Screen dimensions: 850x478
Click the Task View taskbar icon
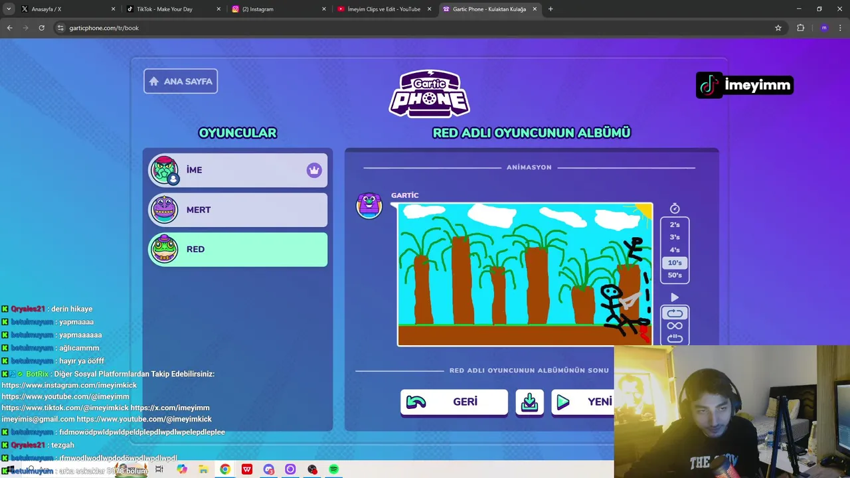click(159, 469)
